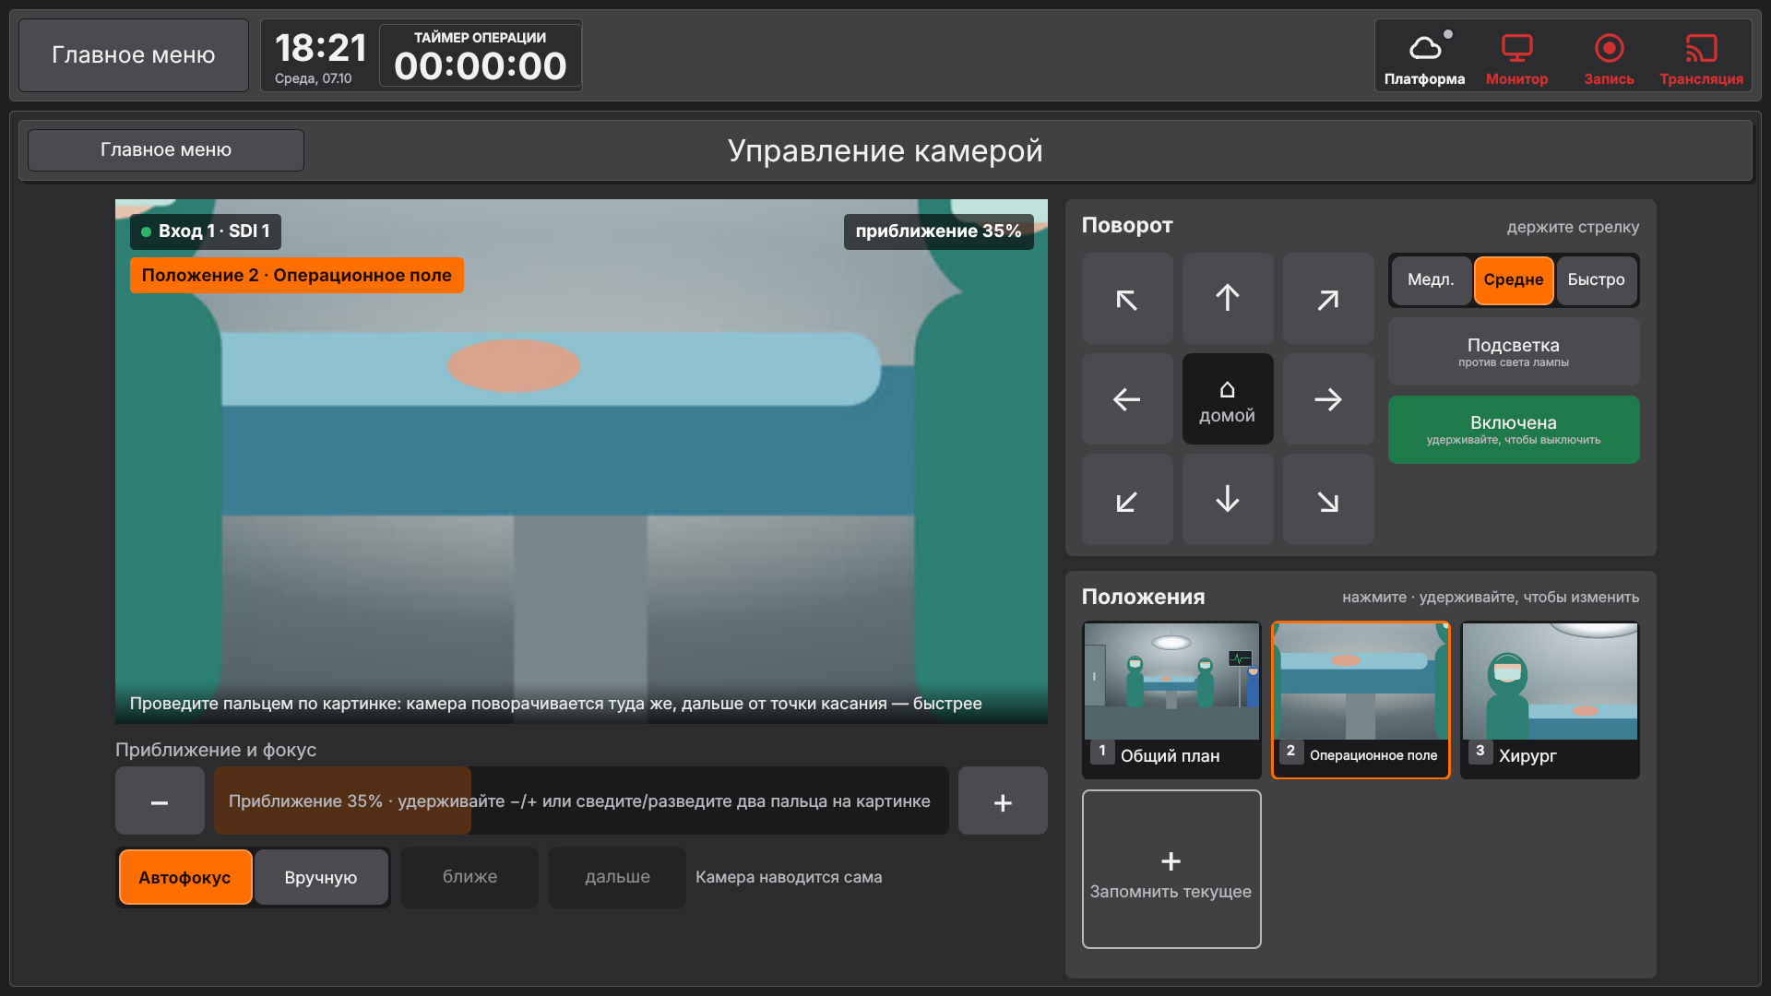Viewport: 1771px width, 996px height.
Task: Tilt camera up with the up arrow
Action: click(1228, 299)
